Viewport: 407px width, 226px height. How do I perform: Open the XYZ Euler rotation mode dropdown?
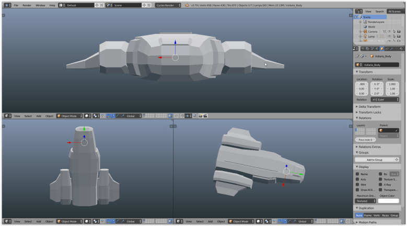coord(385,99)
